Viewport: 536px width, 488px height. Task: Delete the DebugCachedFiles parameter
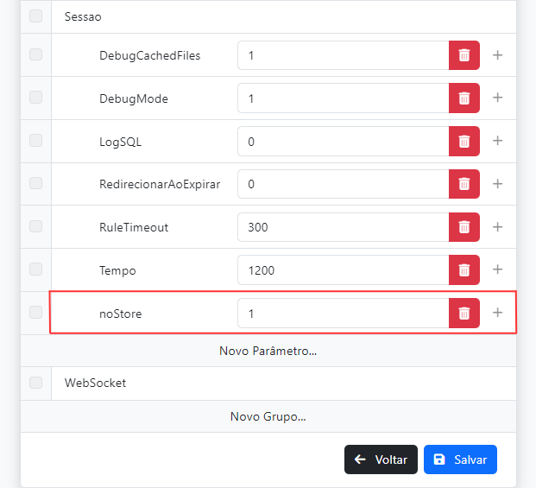click(x=464, y=55)
